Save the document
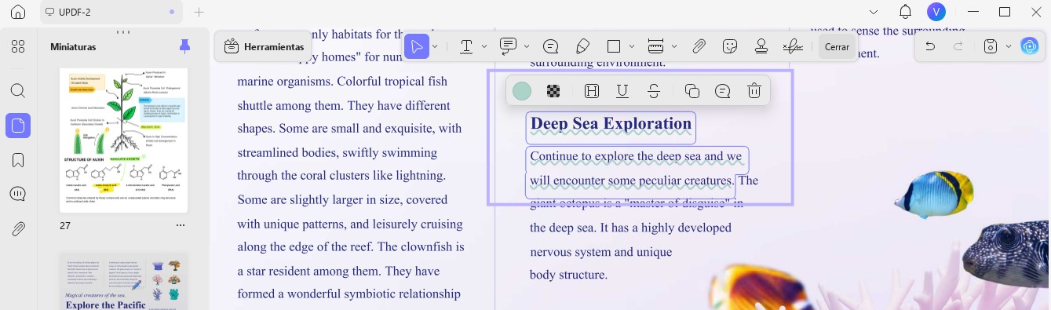This screenshot has height=310, width=1051. pyautogui.click(x=991, y=46)
